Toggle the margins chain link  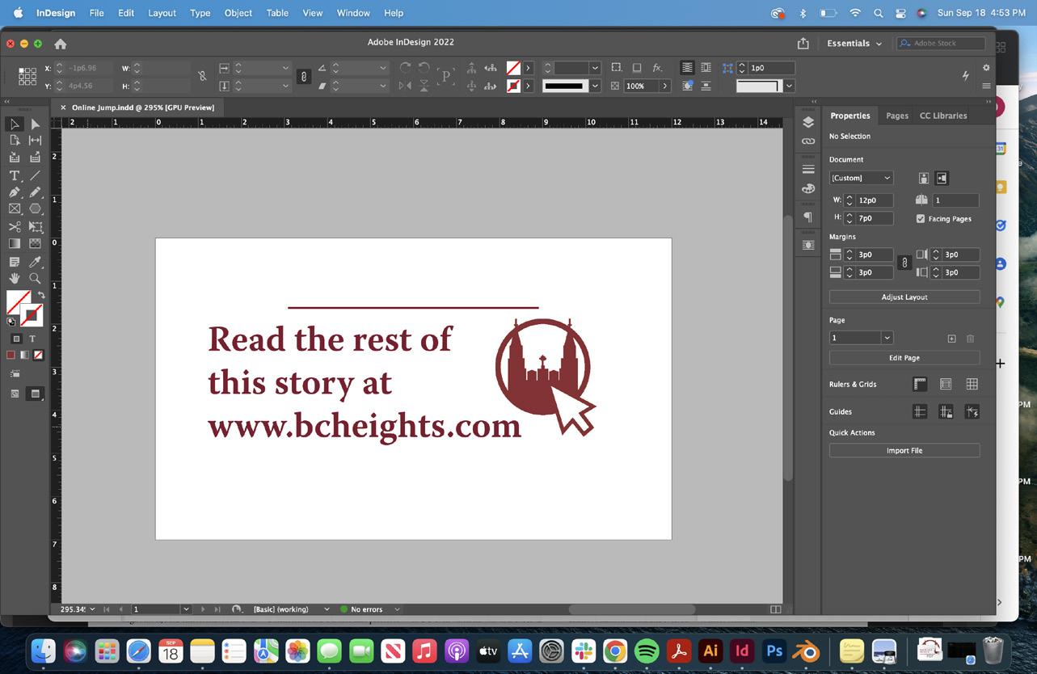tap(904, 263)
